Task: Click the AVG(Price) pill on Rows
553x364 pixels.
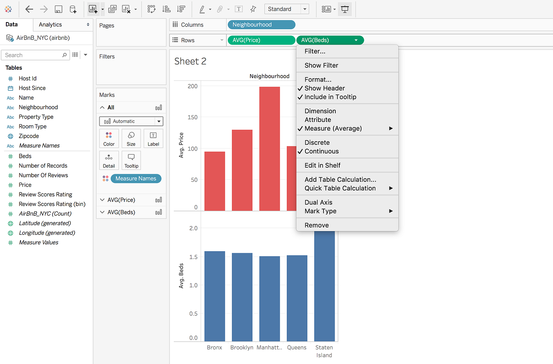Action: (x=261, y=40)
